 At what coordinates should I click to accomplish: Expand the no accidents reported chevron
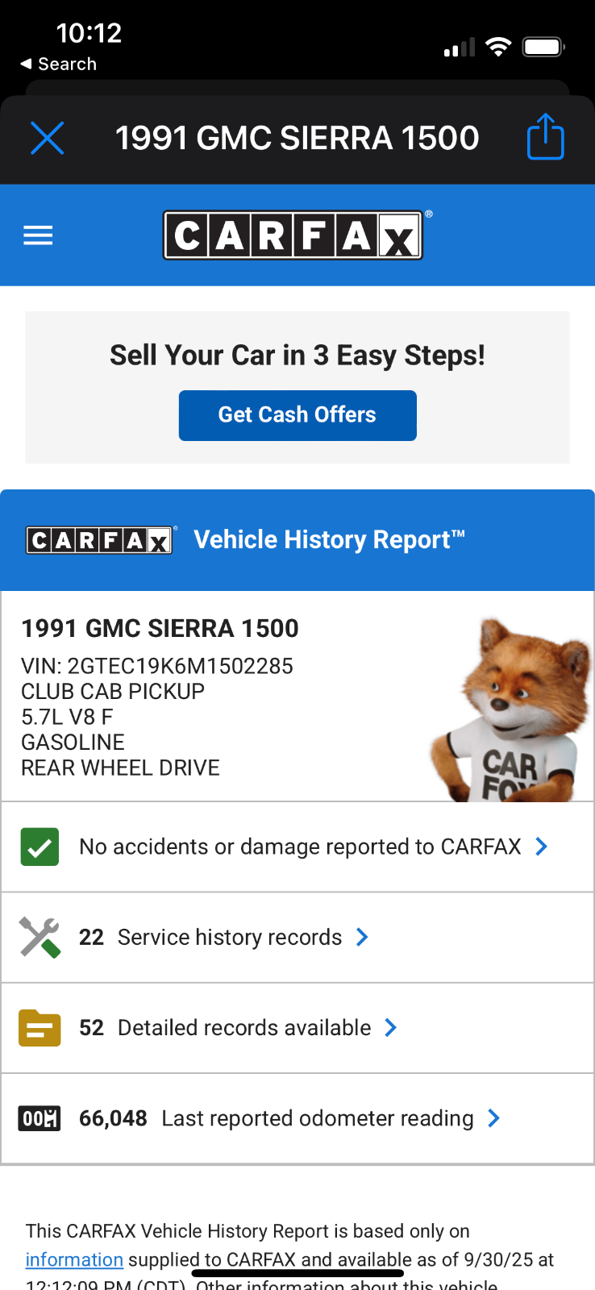point(542,847)
